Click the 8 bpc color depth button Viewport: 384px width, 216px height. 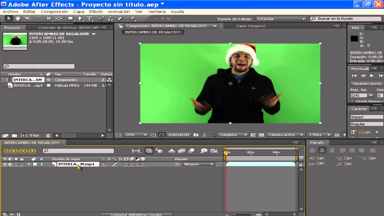34,136
